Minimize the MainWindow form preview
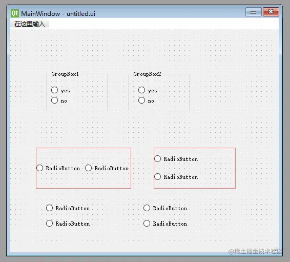Image resolution: width=290 pixels, height=262 pixels. [254, 12]
